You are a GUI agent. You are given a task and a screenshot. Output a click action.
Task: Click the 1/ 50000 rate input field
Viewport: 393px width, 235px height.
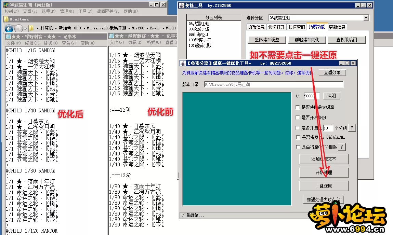tap(312, 96)
